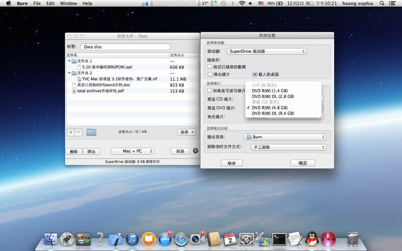Select the 弹出碟片 radio button
The height and width of the screenshot is (251, 402).
(x=210, y=74)
